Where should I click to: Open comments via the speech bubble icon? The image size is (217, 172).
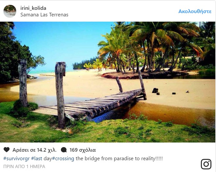[64, 150]
